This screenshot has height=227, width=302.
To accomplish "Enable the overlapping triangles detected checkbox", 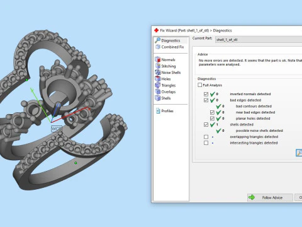I will click(x=206, y=137).
